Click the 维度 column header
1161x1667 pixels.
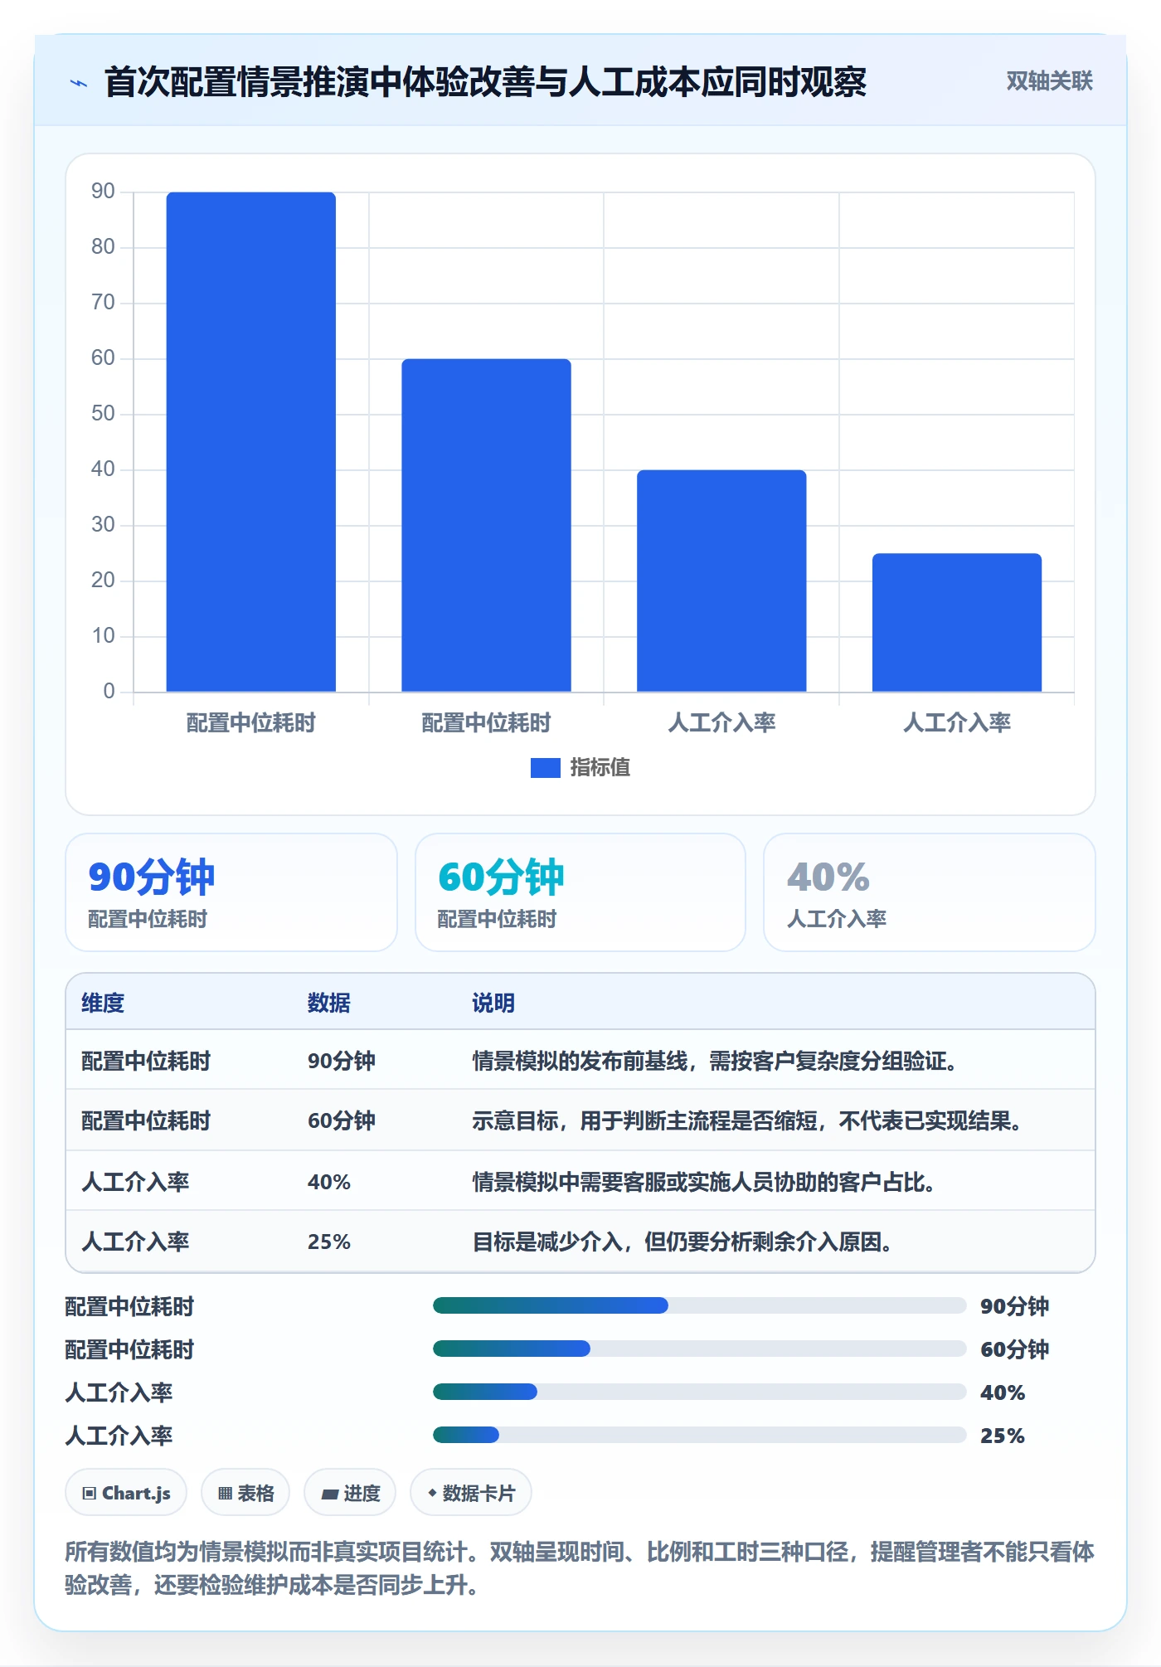click(x=103, y=1003)
